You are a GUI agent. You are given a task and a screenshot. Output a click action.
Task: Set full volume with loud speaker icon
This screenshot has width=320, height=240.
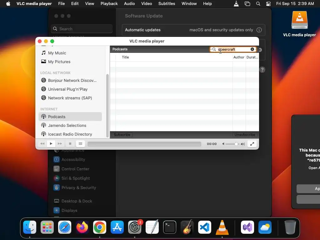point(242,144)
